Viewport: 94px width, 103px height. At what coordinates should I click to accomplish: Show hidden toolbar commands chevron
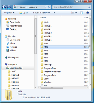pos(54,13)
